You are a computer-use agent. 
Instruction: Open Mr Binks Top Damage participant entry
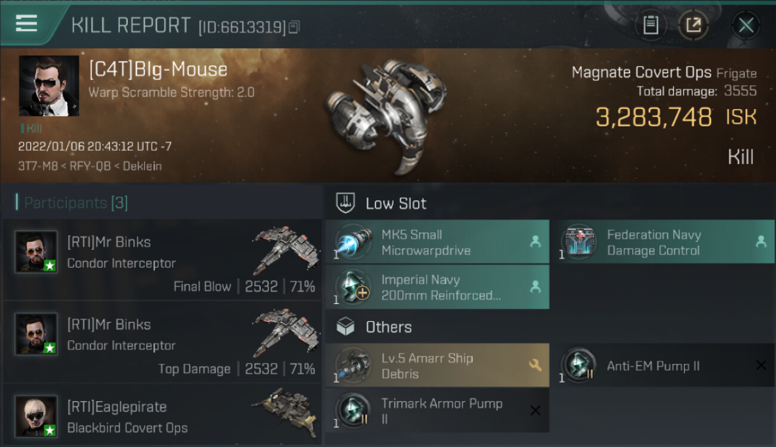(162, 343)
